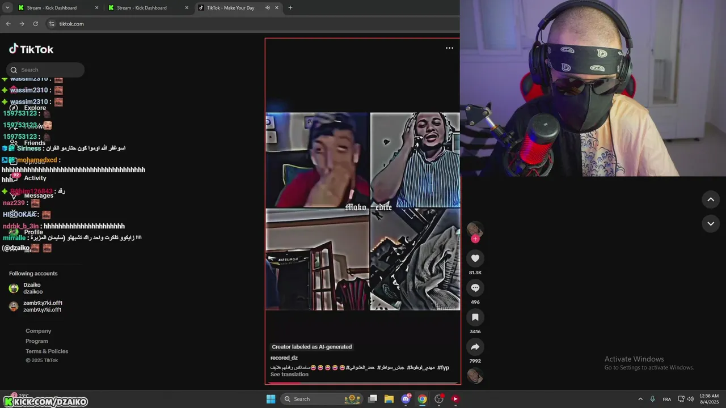Viewport: 726px width, 408px height.
Task: View site information icon beside URL
Action: (52, 24)
